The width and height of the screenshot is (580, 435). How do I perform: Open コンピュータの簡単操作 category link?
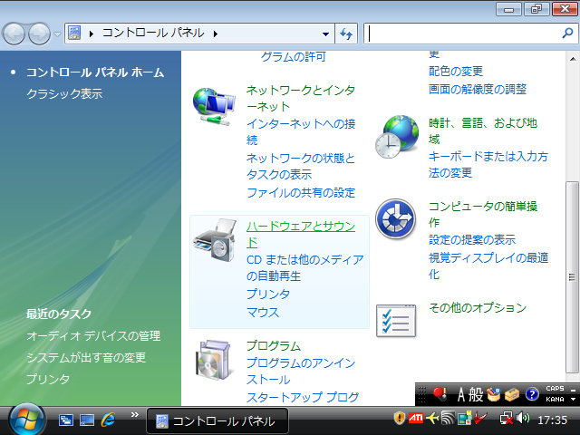click(x=483, y=214)
